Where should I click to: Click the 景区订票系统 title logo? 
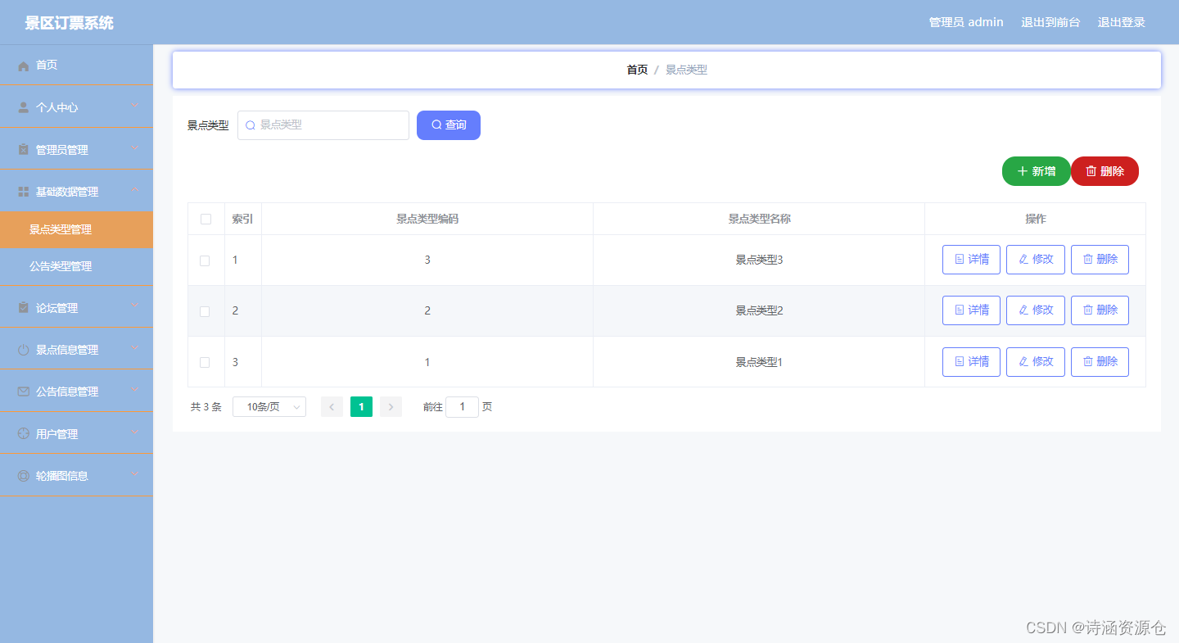click(70, 23)
